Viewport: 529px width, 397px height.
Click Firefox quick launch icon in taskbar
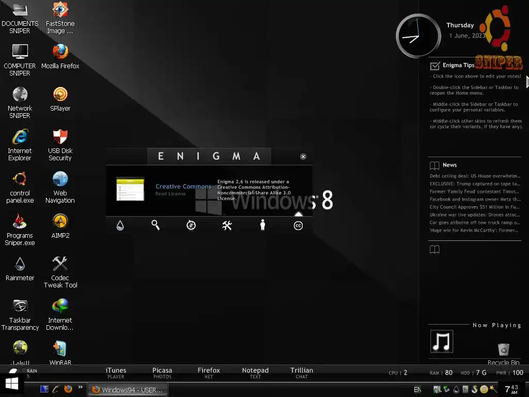(68, 389)
